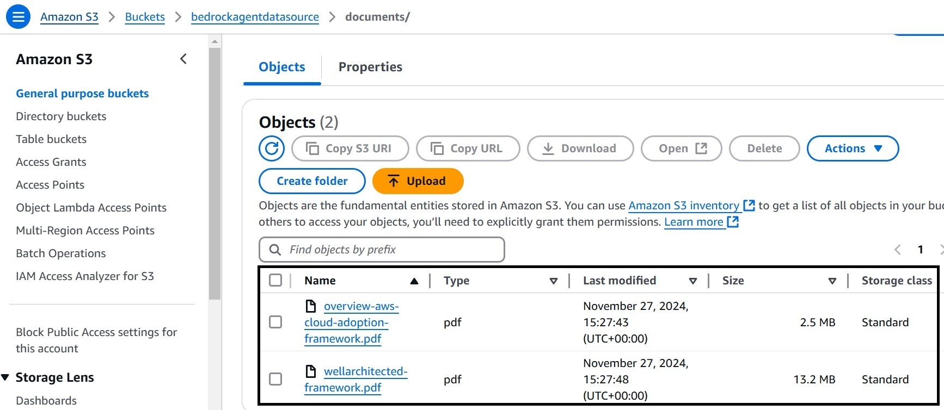Click the refresh objects icon button
The image size is (944, 410).
(x=272, y=148)
